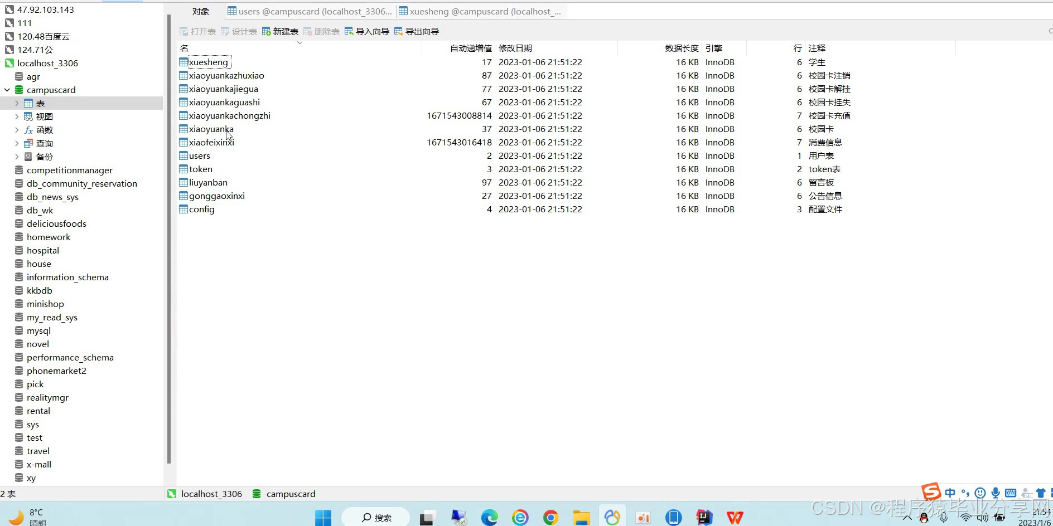This screenshot has width=1053, height=526.
Task: Collapse the campuscard database node
Action: 7,90
